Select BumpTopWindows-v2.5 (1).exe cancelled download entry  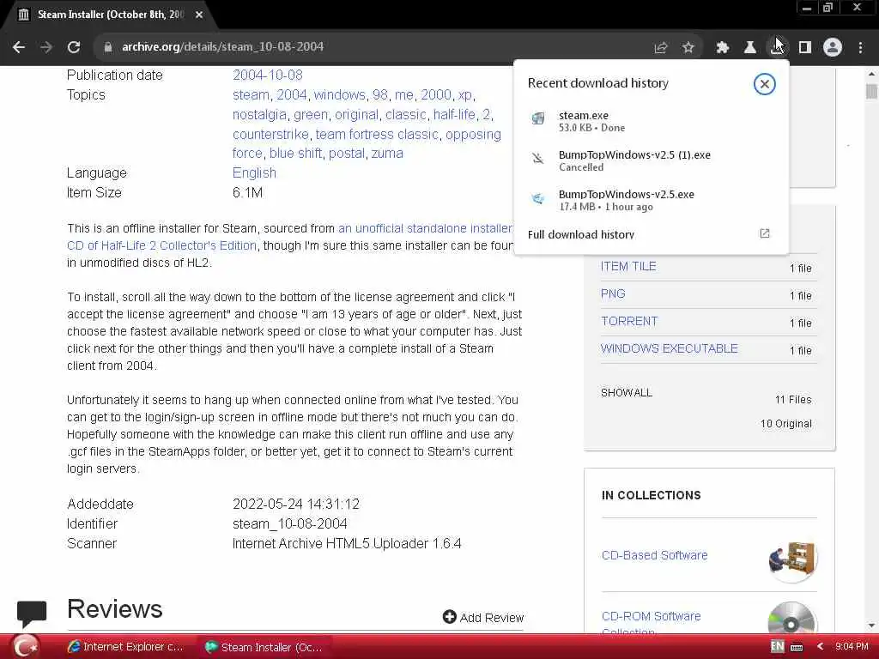click(x=652, y=160)
